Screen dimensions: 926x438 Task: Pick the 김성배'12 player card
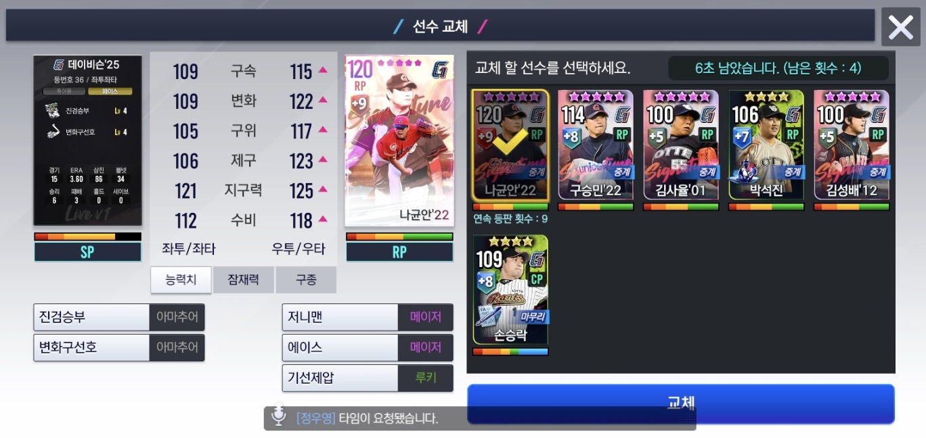point(852,145)
